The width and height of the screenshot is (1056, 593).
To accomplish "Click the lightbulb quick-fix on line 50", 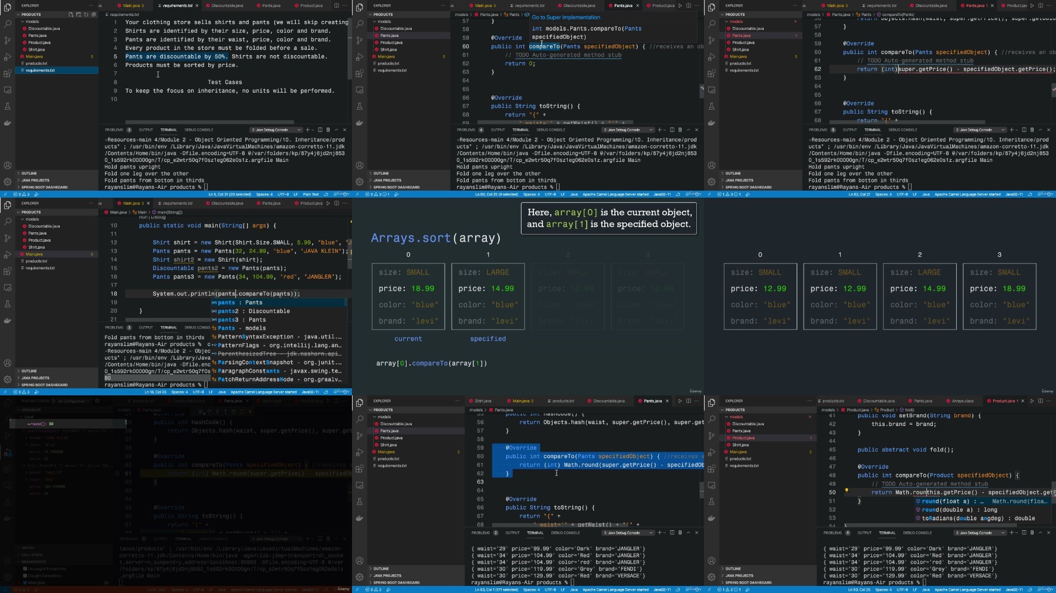I will (x=847, y=490).
